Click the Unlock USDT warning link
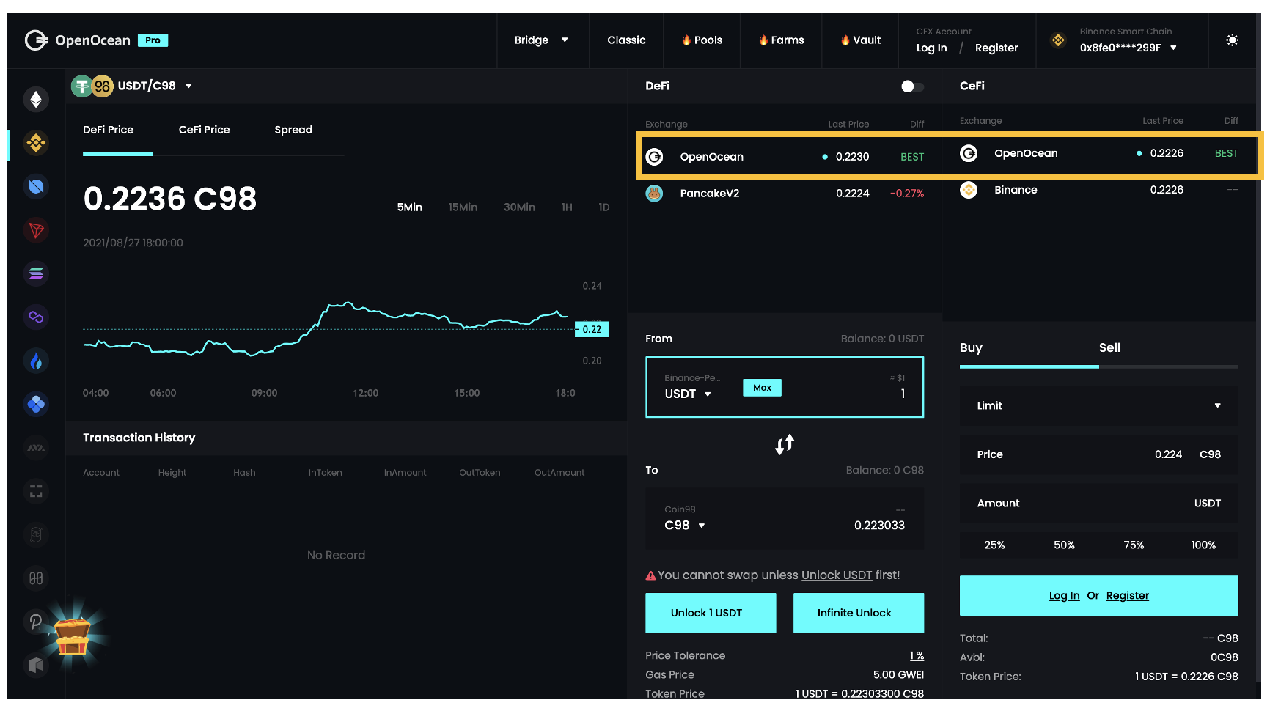Image resolution: width=1270 pixels, height=711 pixels. click(x=837, y=575)
